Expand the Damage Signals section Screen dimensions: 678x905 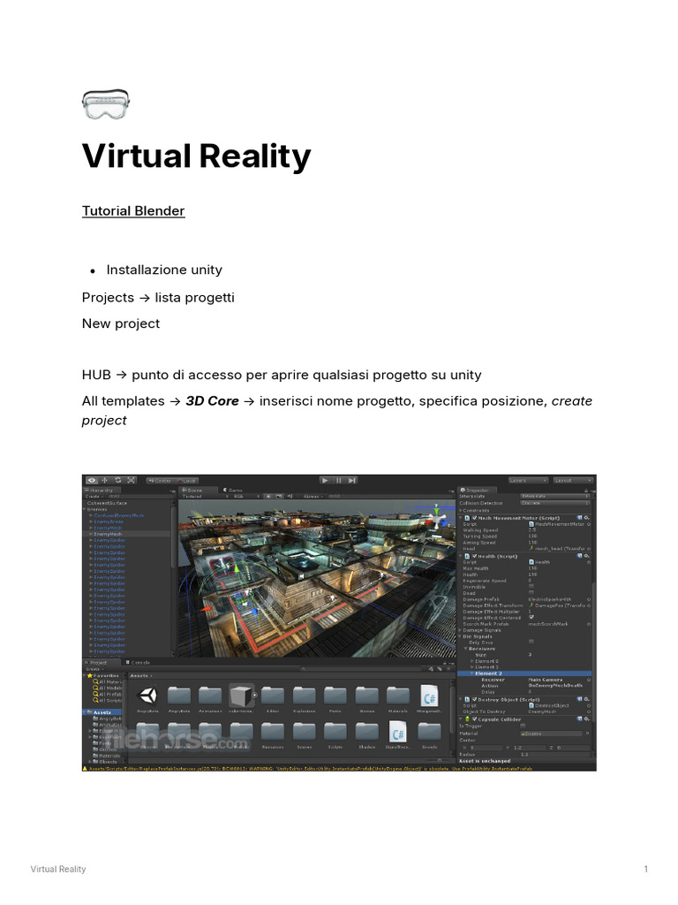point(461,630)
